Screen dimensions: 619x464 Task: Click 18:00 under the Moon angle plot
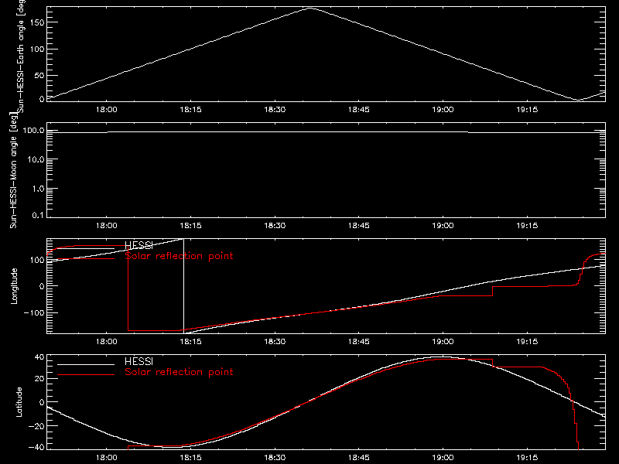(107, 226)
